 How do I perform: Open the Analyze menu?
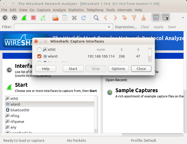(59, 10)
